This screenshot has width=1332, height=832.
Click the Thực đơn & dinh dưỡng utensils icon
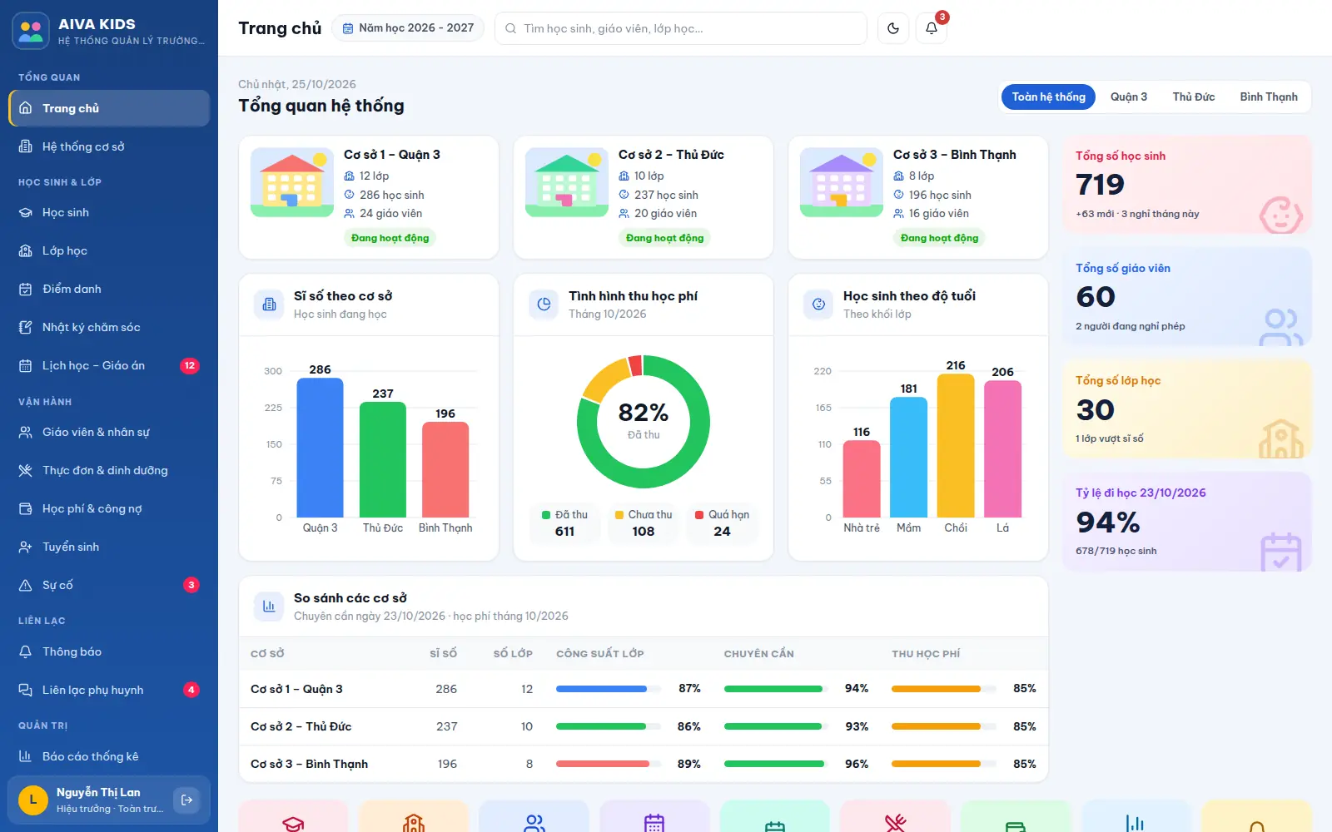[x=26, y=470]
